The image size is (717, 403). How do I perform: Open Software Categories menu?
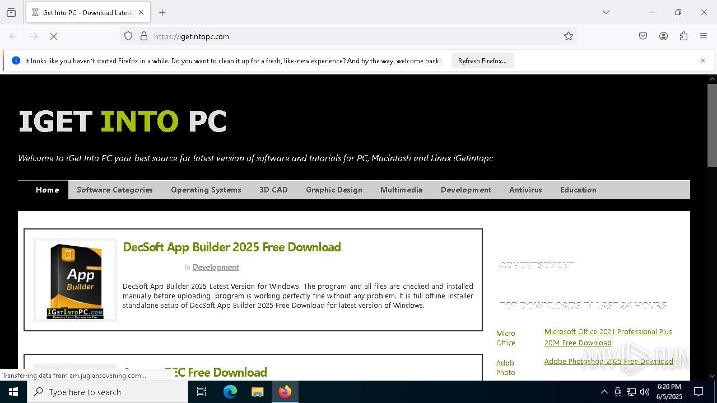115,190
